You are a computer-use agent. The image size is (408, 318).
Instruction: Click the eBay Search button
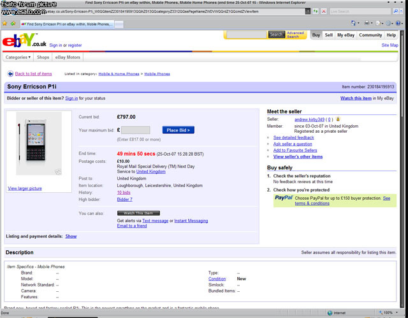276,34
